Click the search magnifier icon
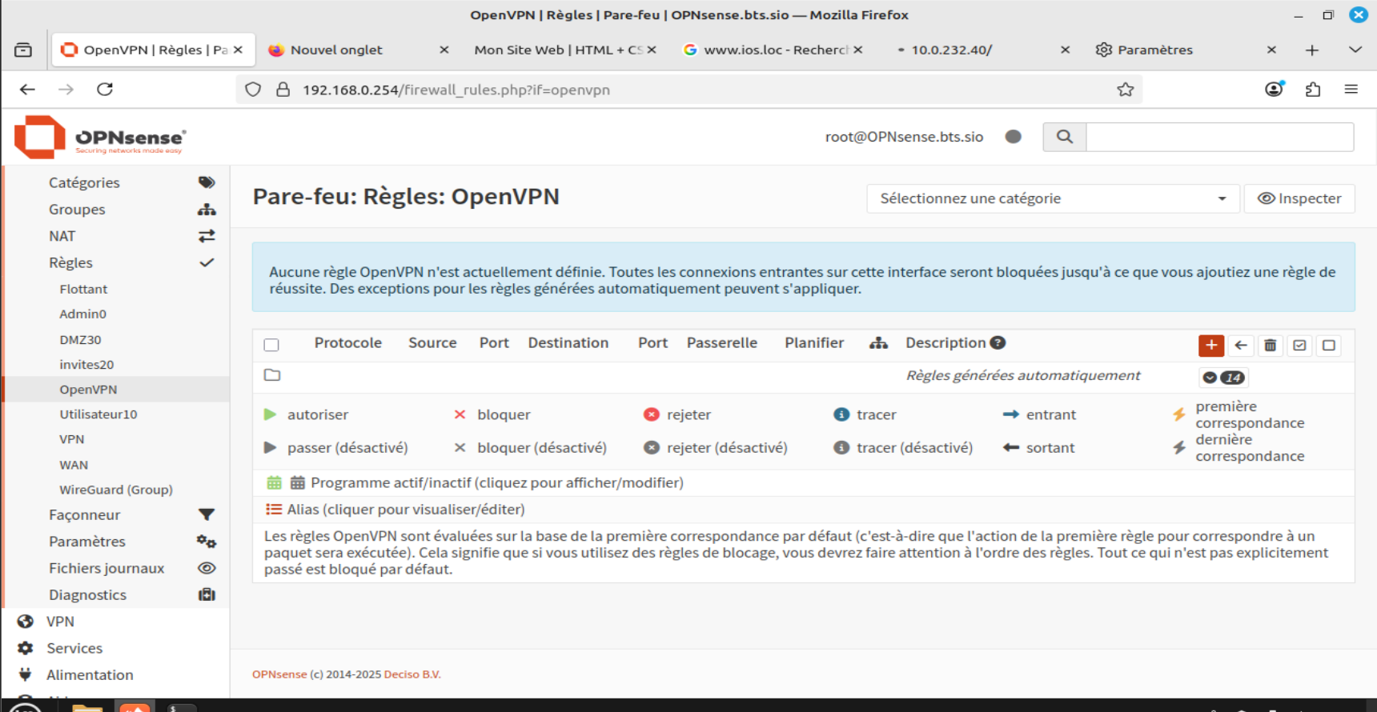This screenshot has height=712, width=1377. (x=1065, y=137)
